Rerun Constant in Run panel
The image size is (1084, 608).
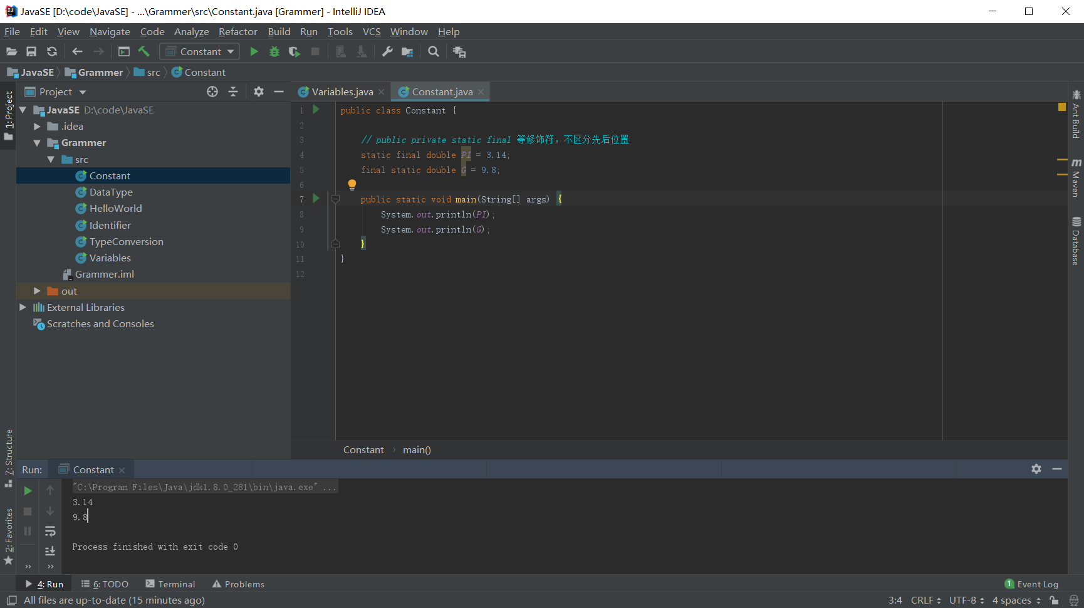tap(28, 491)
